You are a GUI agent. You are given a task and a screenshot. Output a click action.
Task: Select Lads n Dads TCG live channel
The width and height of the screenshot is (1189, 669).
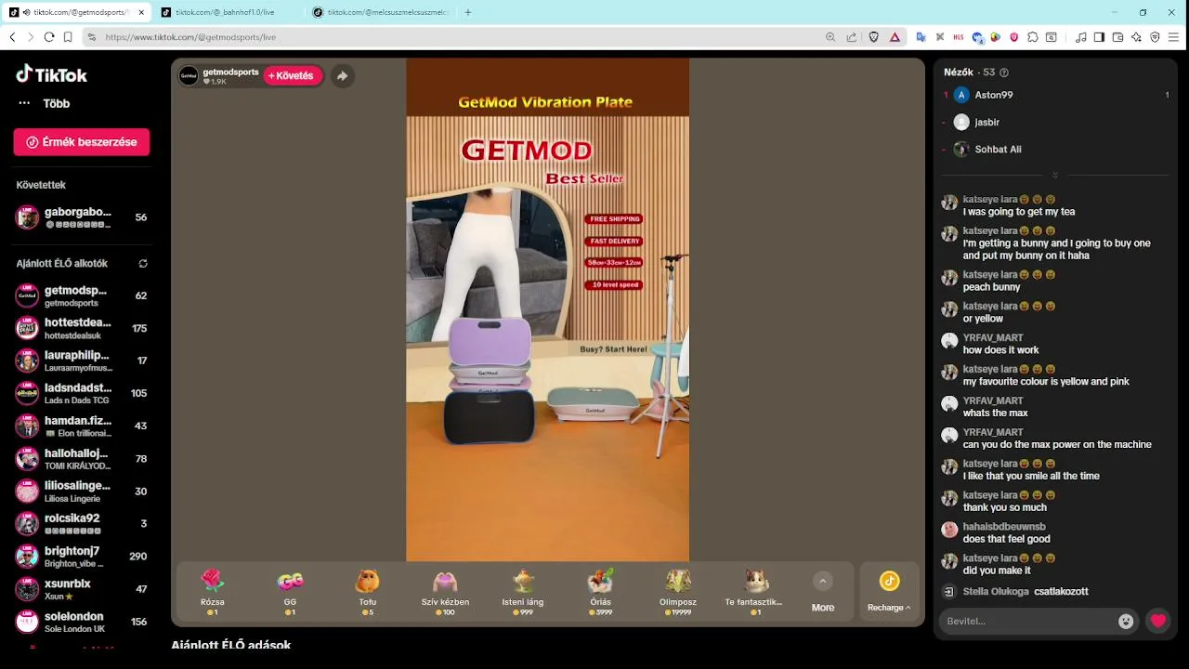(x=82, y=393)
